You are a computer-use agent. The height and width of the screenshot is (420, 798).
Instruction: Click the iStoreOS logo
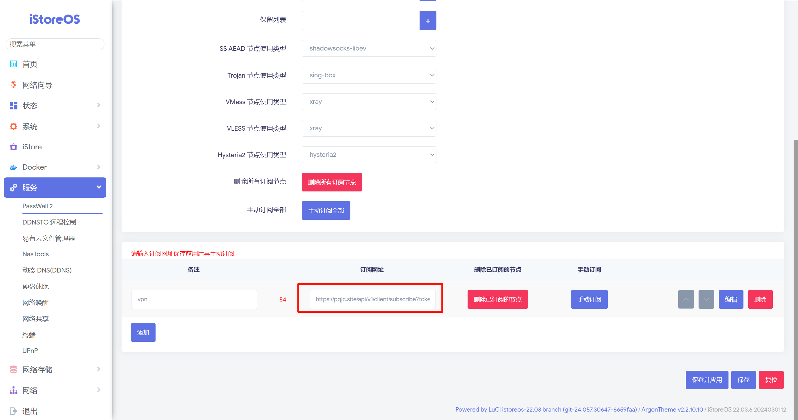[55, 19]
